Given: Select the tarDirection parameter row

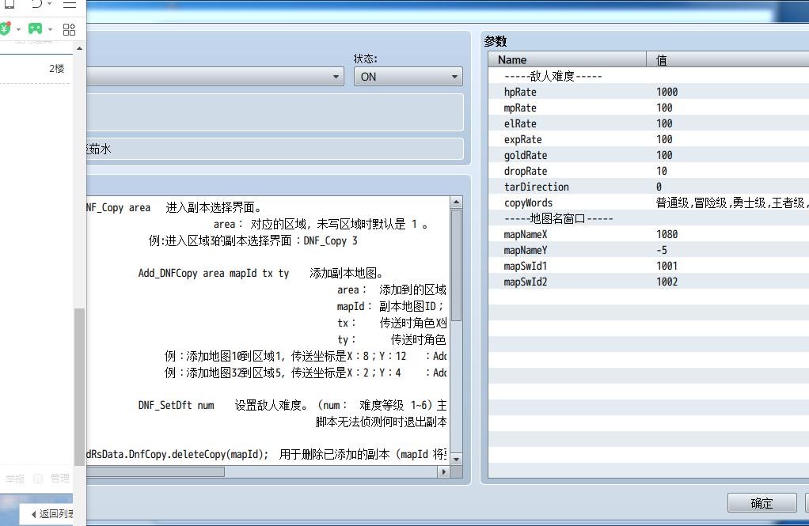Looking at the screenshot, I should click(648, 187).
